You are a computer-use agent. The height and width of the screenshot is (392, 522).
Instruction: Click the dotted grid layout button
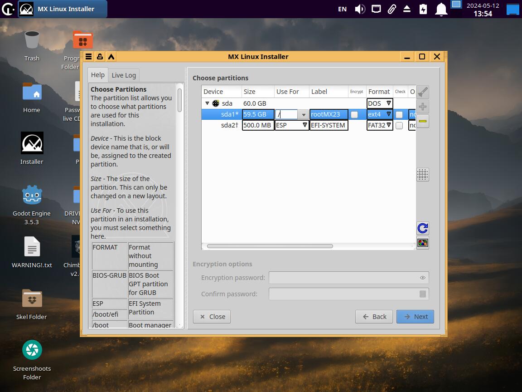(422, 174)
